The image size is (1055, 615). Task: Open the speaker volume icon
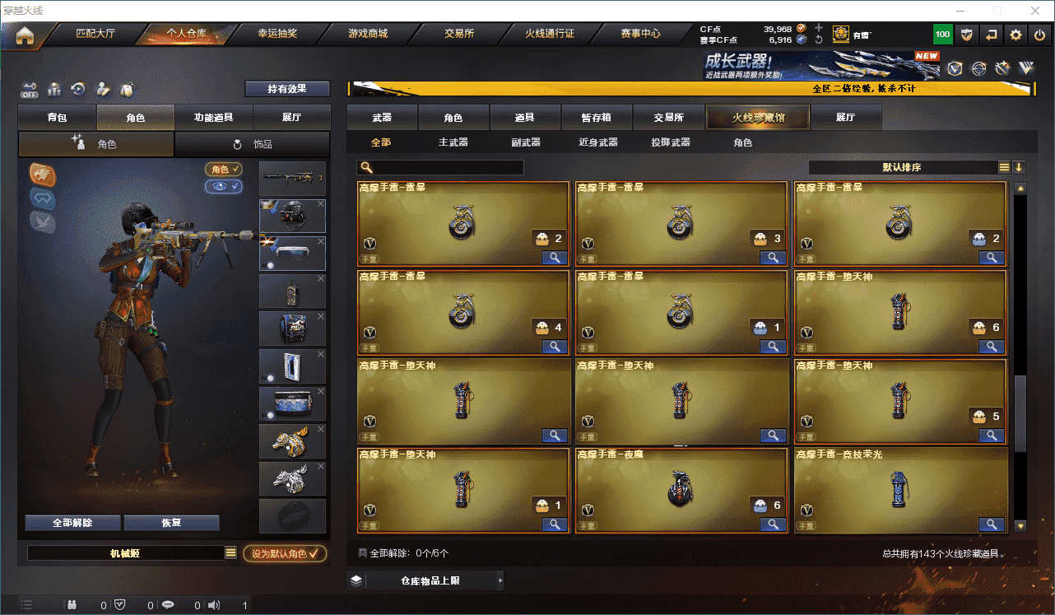pyautogui.click(x=214, y=605)
